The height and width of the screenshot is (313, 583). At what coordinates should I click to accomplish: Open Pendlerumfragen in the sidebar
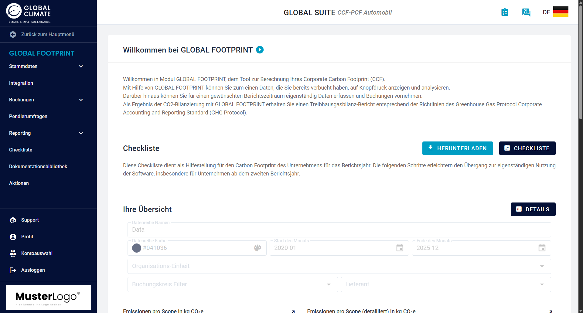tap(28, 117)
